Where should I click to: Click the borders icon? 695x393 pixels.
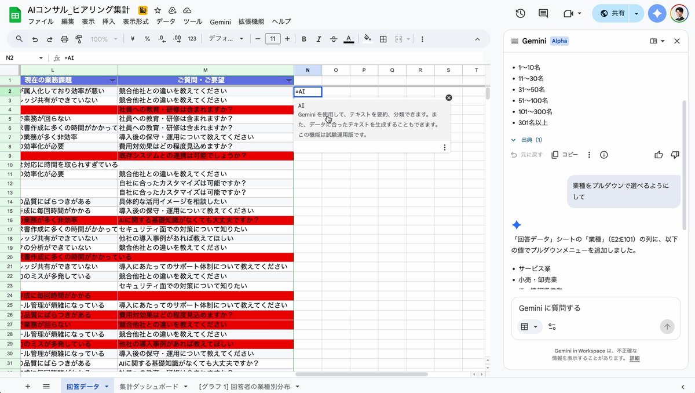point(383,39)
